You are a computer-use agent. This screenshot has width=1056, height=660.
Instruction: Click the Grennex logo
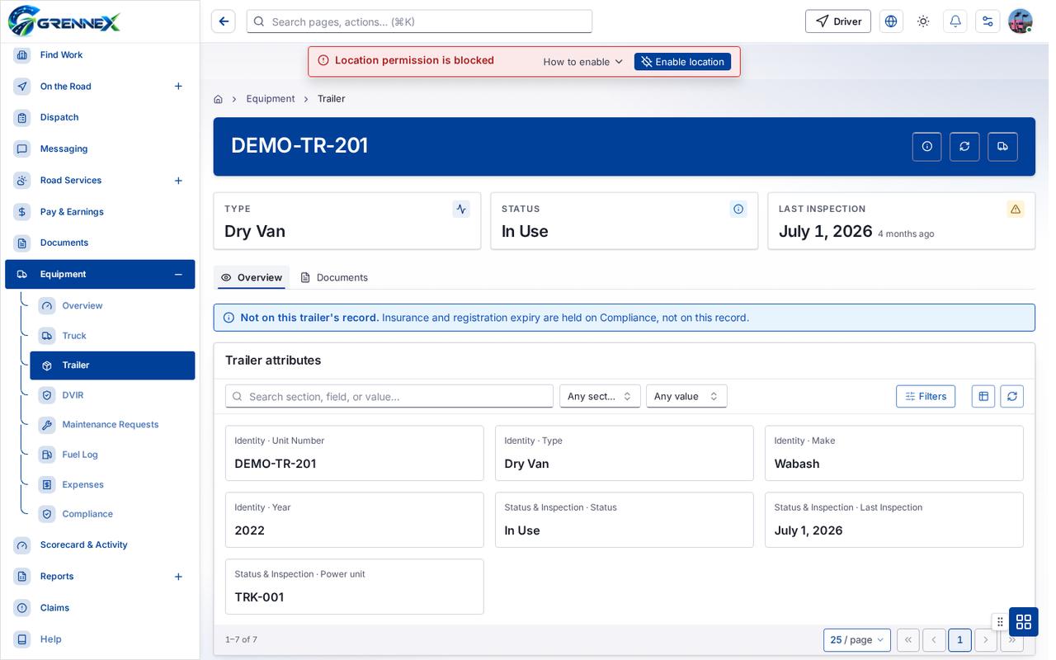(x=64, y=21)
